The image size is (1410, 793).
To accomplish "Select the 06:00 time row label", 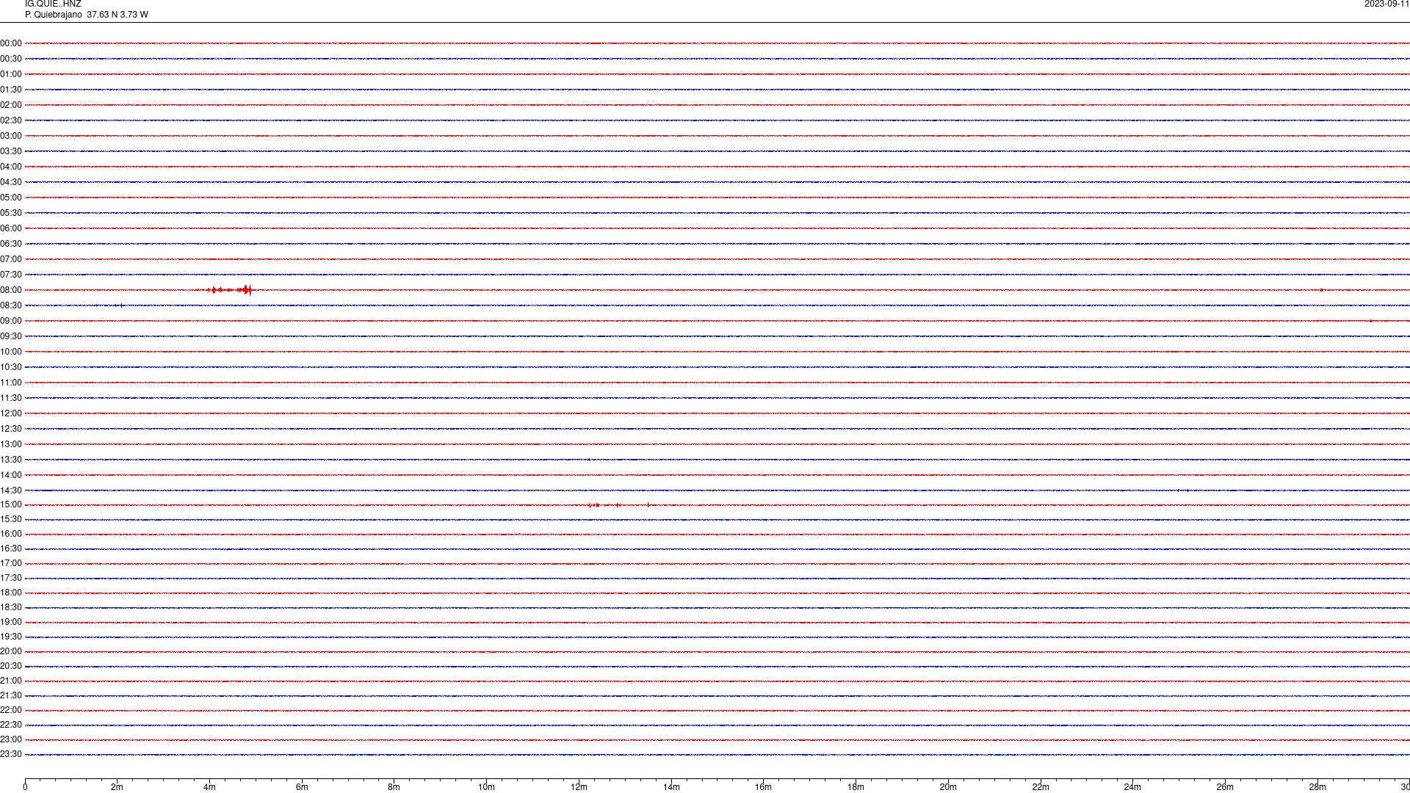I will click(11, 228).
